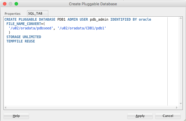Viewport: 186px width, 121px height.
Task: Click the Help button
Action: (x=16, y=116)
